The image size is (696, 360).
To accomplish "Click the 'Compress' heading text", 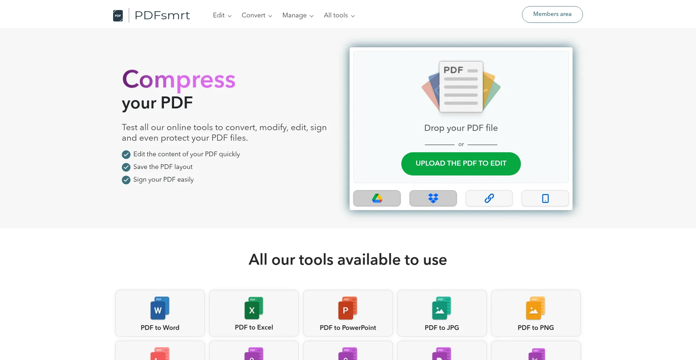I will coord(179,80).
